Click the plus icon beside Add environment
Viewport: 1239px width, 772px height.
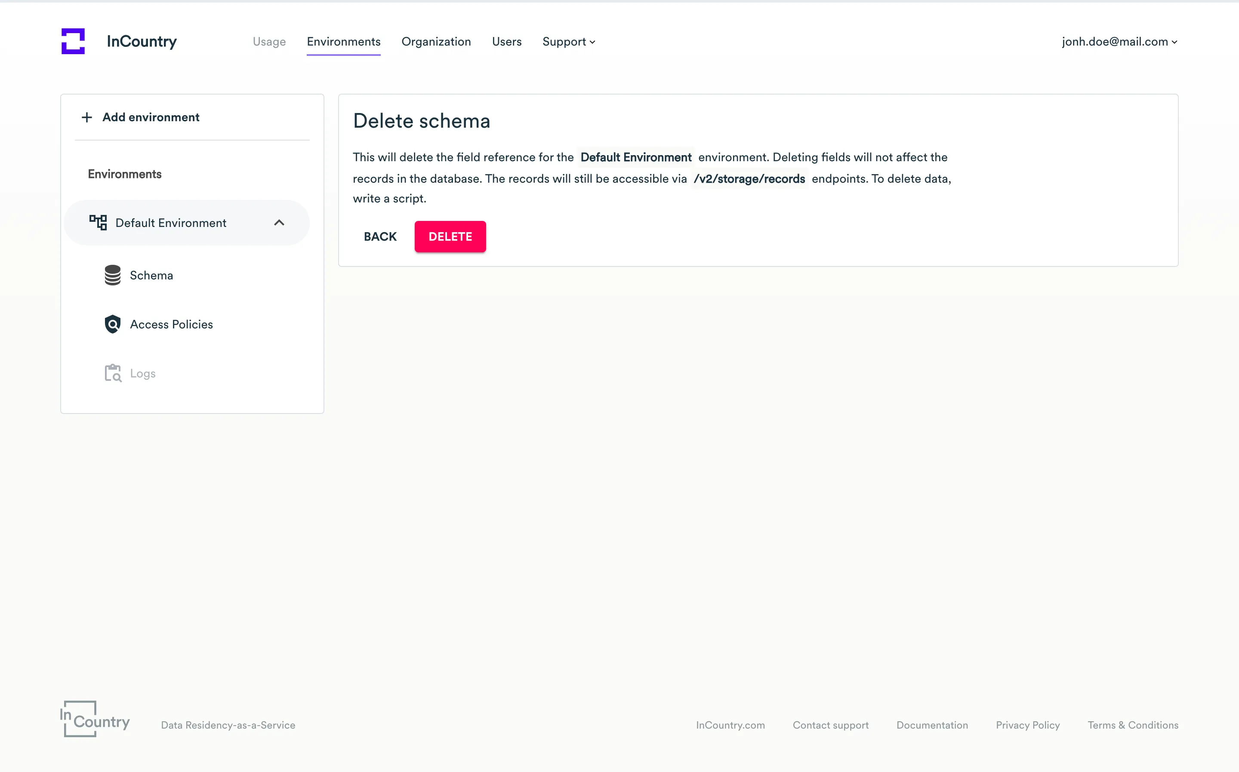coord(87,117)
